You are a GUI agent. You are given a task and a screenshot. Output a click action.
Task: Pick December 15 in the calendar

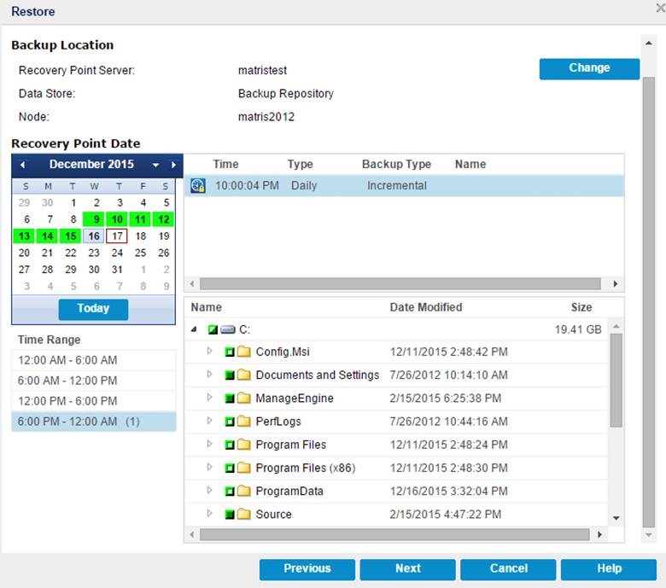[x=71, y=236]
